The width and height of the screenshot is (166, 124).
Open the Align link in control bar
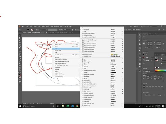pos(134,30)
